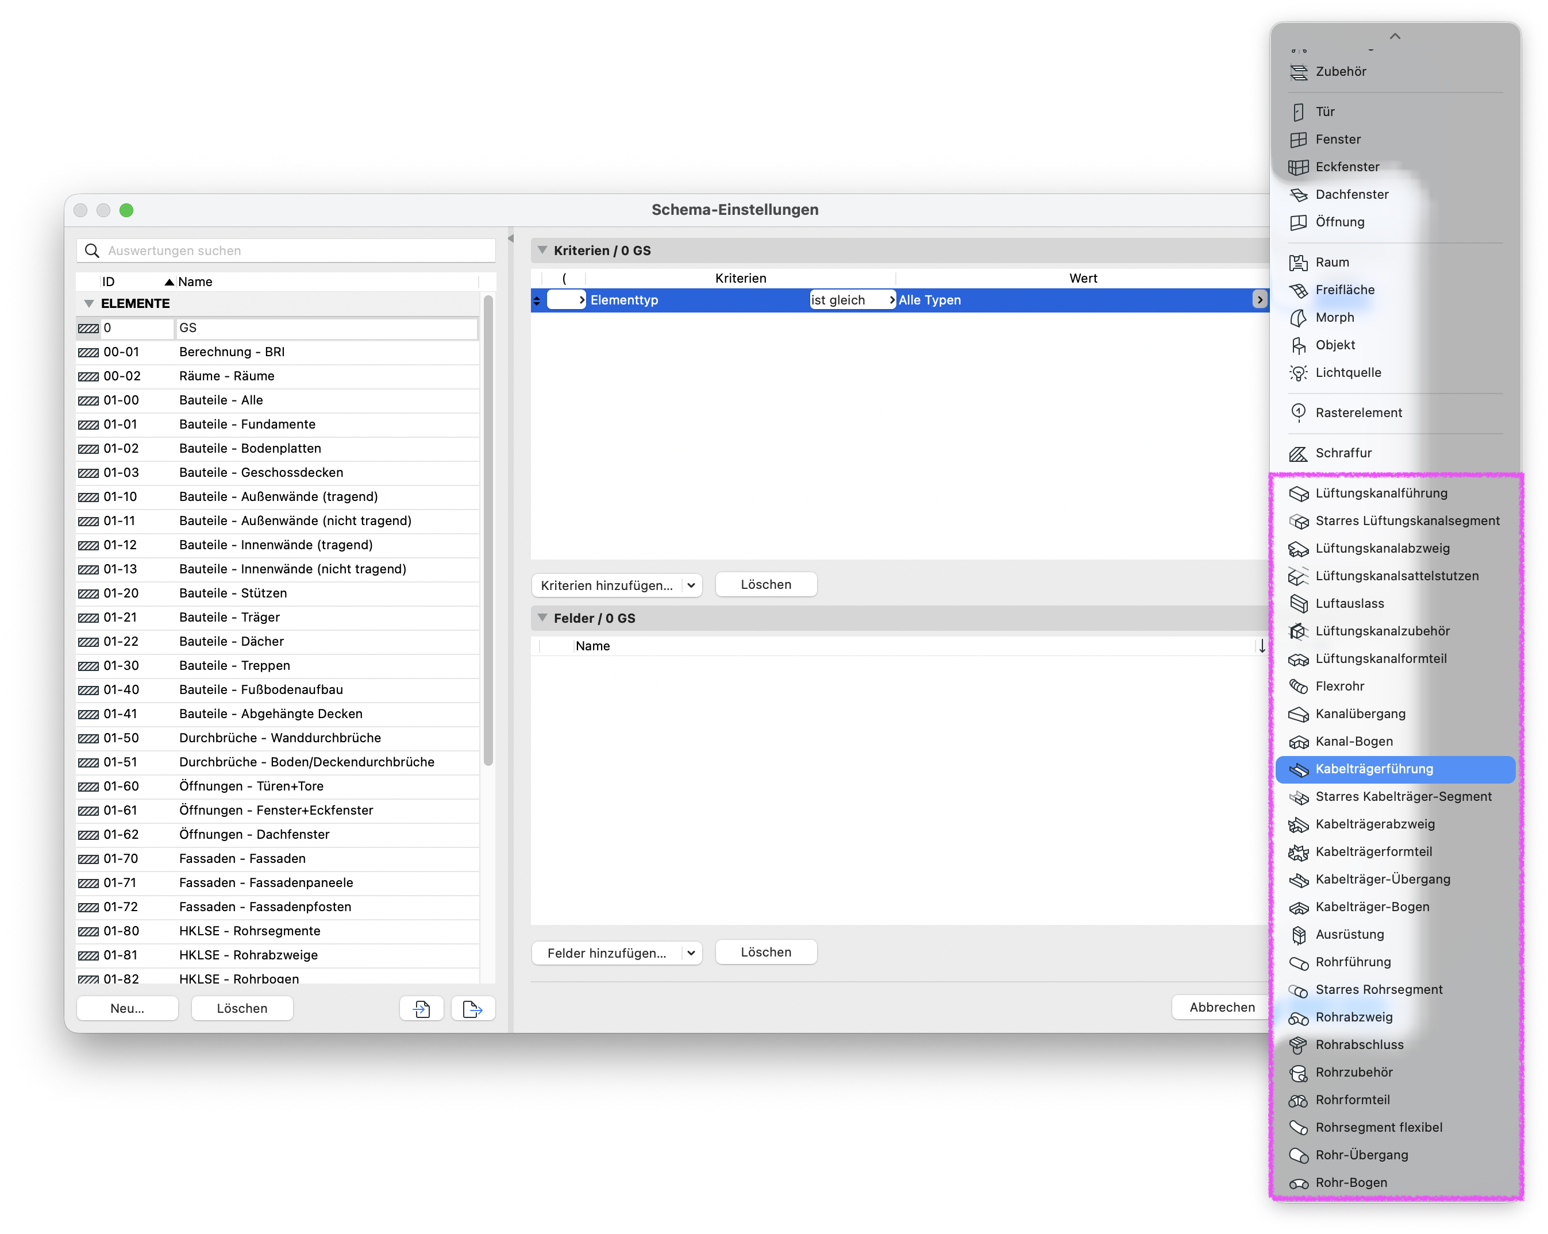Click the import schema icon button
The image size is (1548, 1234).
coord(421,1008)
